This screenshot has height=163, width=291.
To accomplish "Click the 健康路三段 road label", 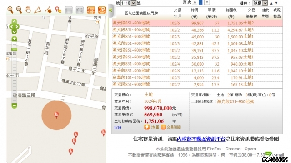I will coord(24,96).
